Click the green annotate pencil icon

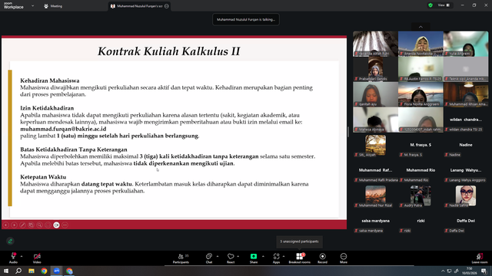(x=10, y=241)
